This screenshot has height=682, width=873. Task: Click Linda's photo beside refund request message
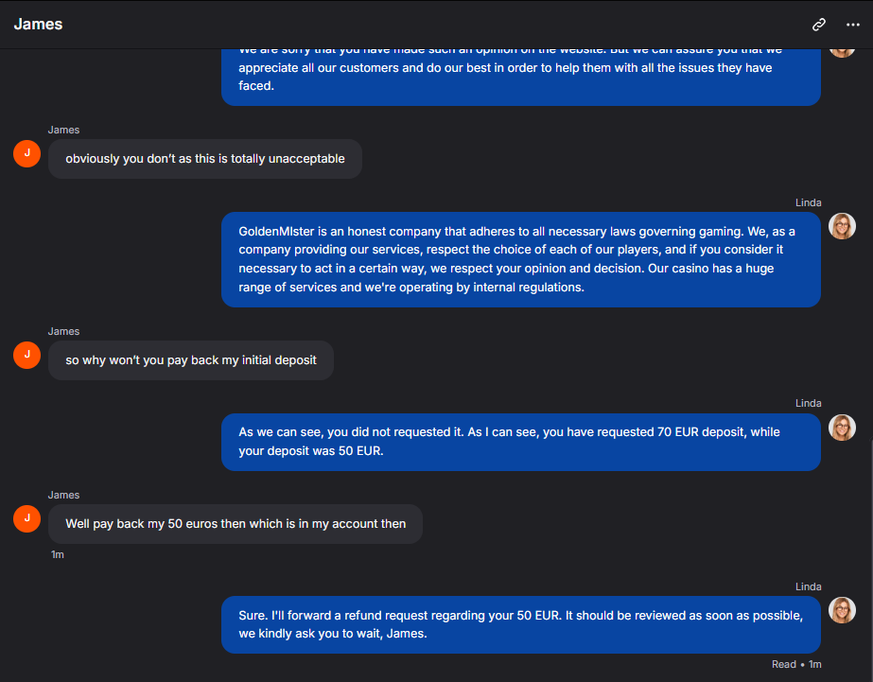click(842, 610)
